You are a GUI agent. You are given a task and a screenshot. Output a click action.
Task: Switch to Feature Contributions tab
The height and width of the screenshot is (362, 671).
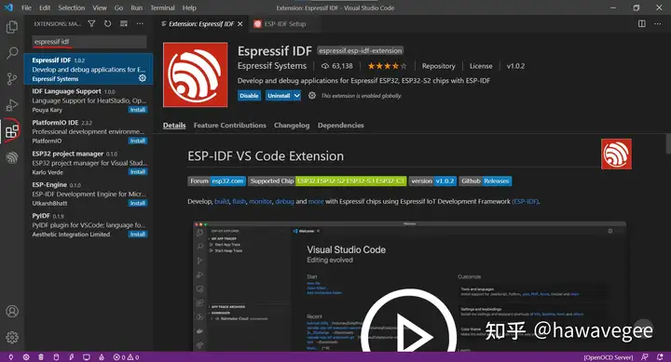tap(230, 126)
